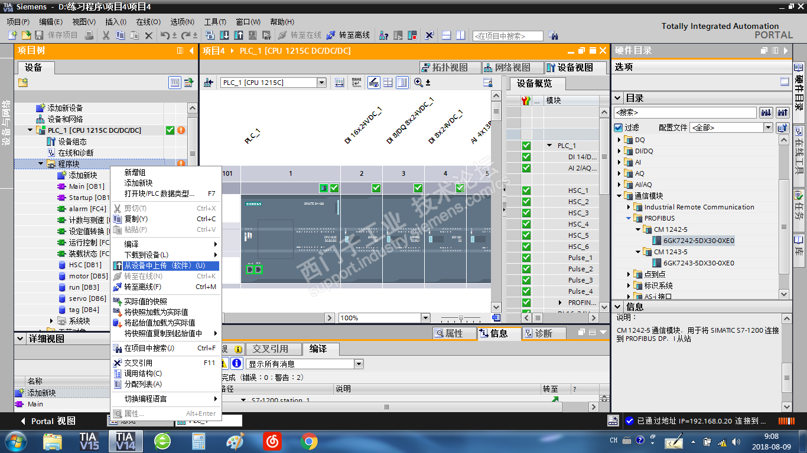Click the go offline (转至离线) toolbar button
Viewport: 807px width, 453px height.
click(348, 35)
